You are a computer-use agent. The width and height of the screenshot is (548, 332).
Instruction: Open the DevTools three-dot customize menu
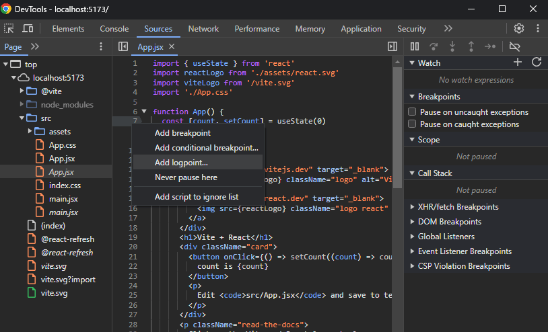pyautogui.click(x=538, y=29)
